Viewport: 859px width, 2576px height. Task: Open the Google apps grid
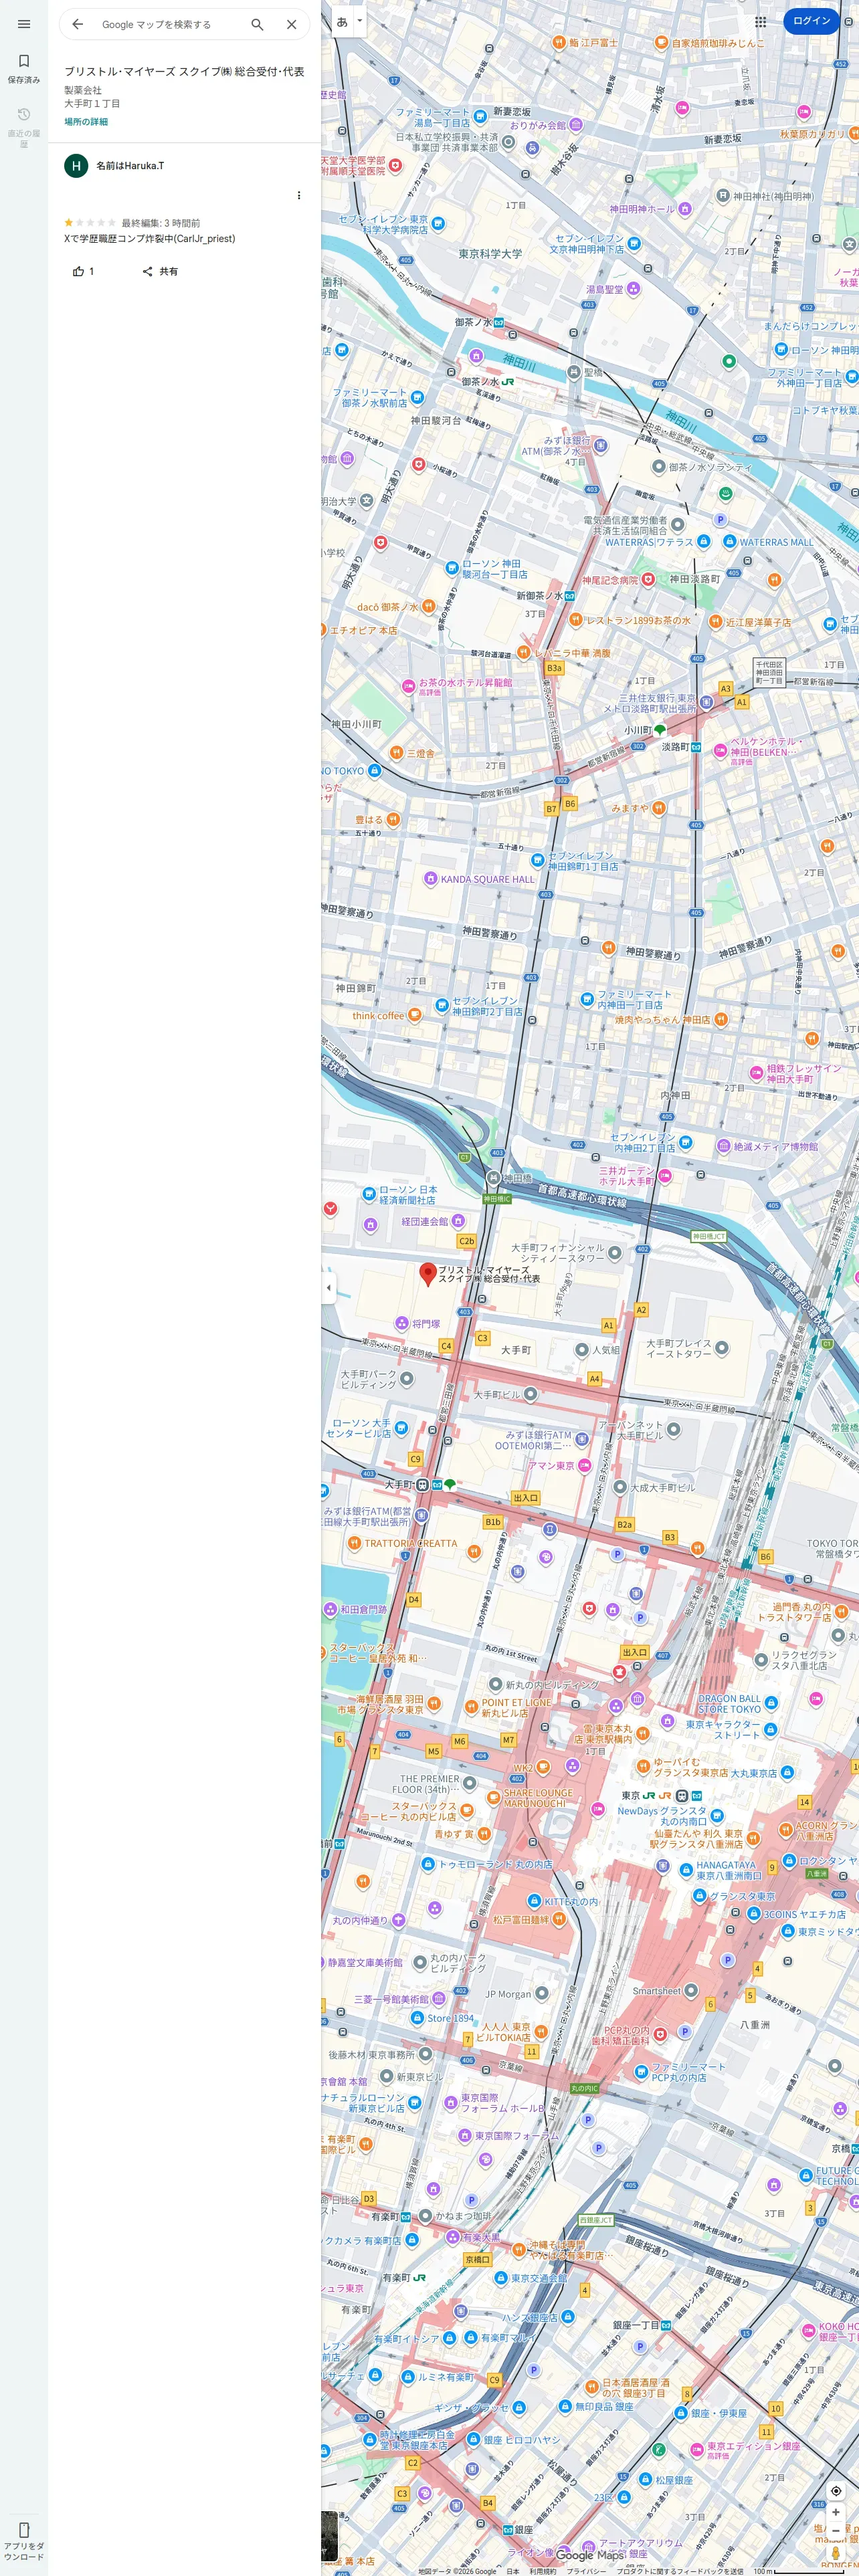(760, 21)
